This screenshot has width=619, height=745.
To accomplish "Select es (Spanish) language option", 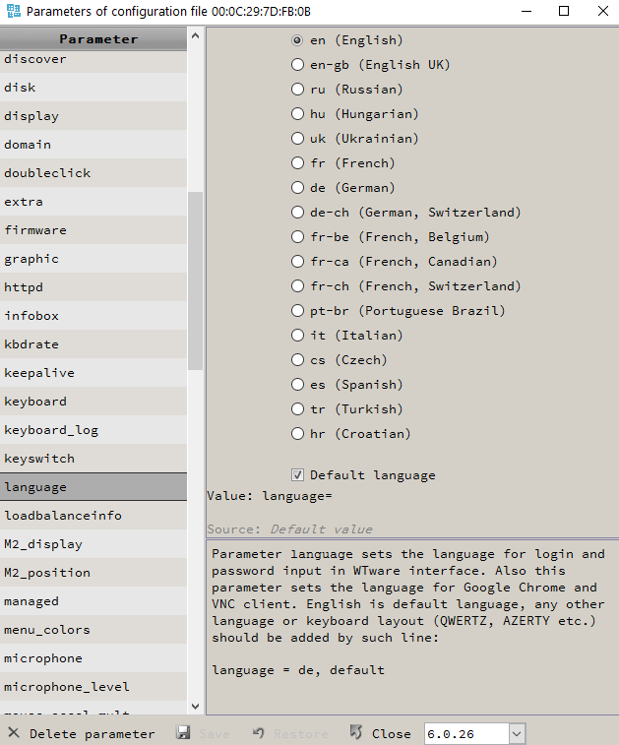I will (x=298, y=385).
